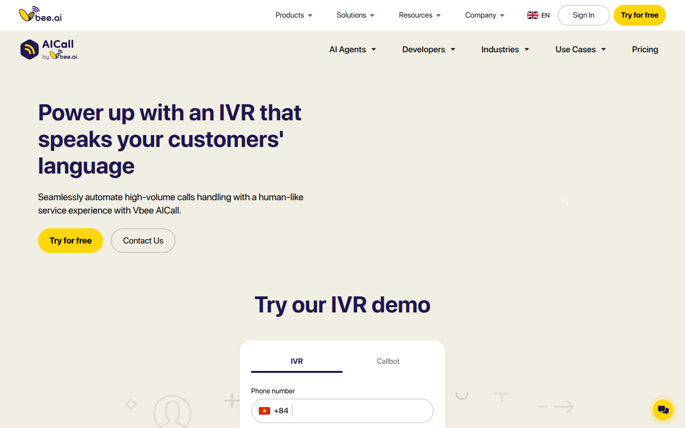Select the Vietnam flag country code
Screen dimensions: 685x428
264,411
